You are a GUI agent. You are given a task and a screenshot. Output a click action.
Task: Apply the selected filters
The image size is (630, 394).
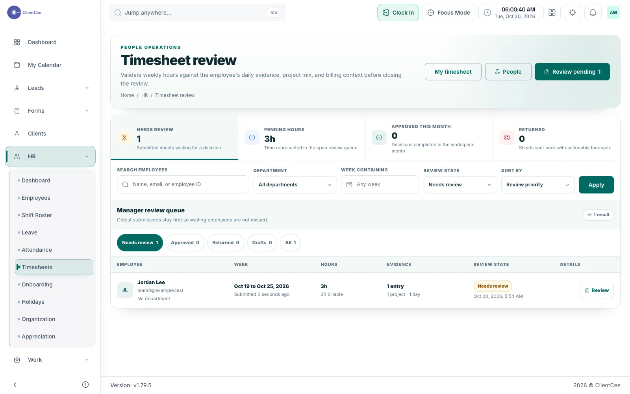click(596, 185)
